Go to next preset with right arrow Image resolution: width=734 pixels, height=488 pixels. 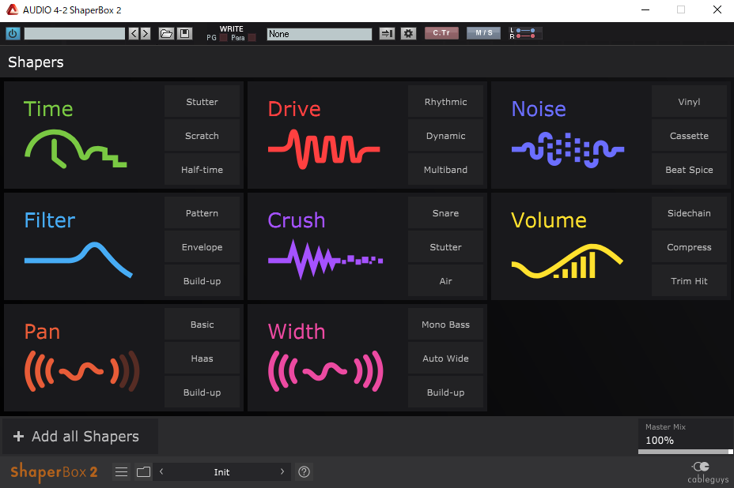pos(146,34)
